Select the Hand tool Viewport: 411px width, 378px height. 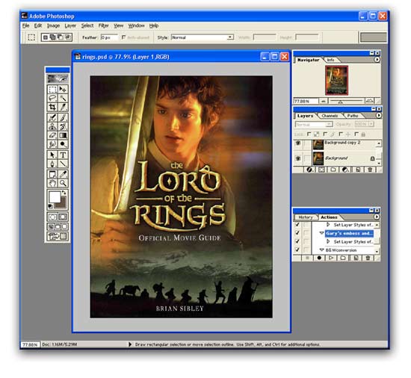(x=52, y=183)
